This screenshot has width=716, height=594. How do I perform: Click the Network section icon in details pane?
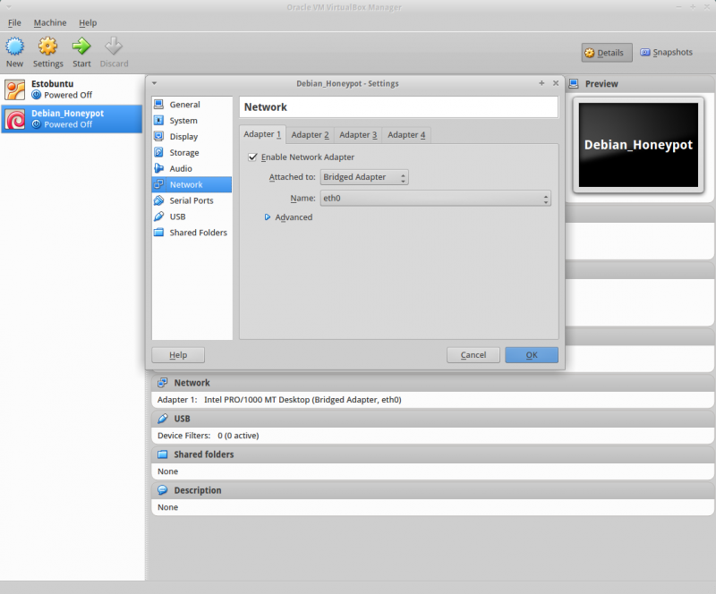pyautogui.click(x=162, y=383)
